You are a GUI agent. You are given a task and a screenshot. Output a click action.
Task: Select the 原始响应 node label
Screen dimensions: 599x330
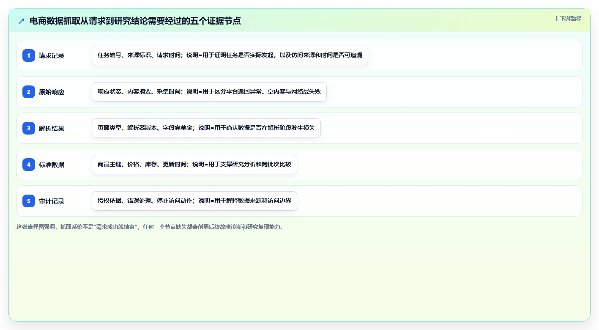click(x=52, y=92)
